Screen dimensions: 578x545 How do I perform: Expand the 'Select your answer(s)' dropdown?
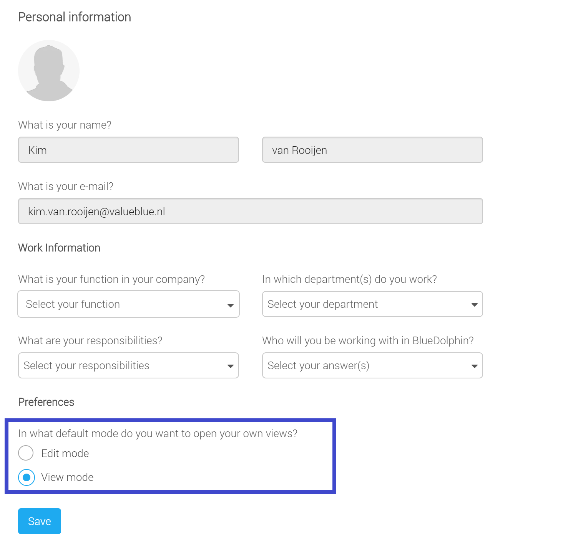(372, 365)
